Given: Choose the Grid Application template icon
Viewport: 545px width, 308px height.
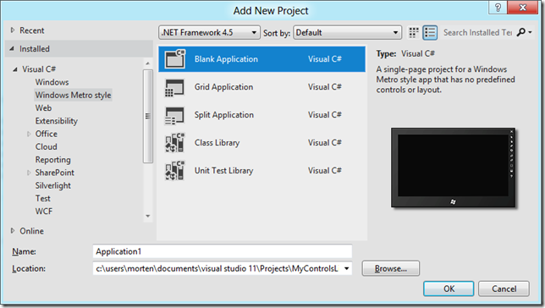Looking at the screenshot, I should coord(174,88).
